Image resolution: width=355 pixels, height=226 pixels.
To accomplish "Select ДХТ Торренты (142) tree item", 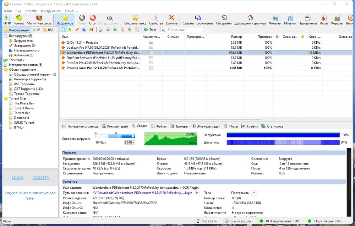I will tap(28, 89).
